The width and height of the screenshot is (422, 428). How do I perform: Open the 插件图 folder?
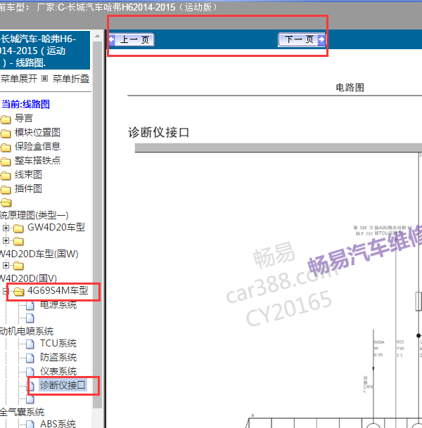coord(28,188)
